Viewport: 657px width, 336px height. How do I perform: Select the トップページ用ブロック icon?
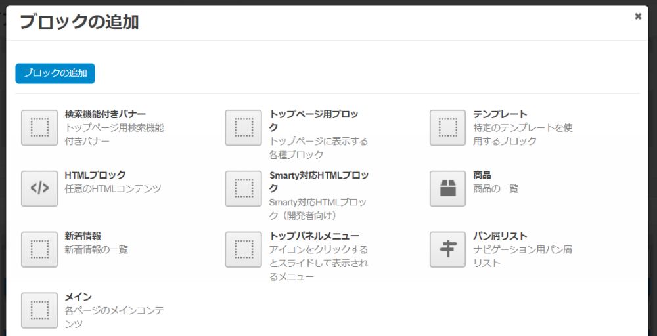click(x=244, y=127)
